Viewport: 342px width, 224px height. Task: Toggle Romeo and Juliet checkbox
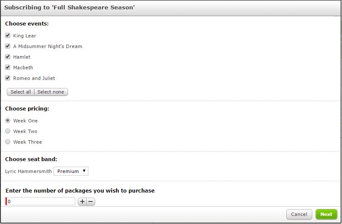8,78
